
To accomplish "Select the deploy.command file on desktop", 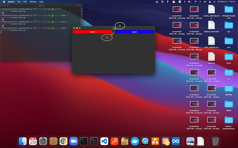I will pyautogui.click(x=211, y=26).
